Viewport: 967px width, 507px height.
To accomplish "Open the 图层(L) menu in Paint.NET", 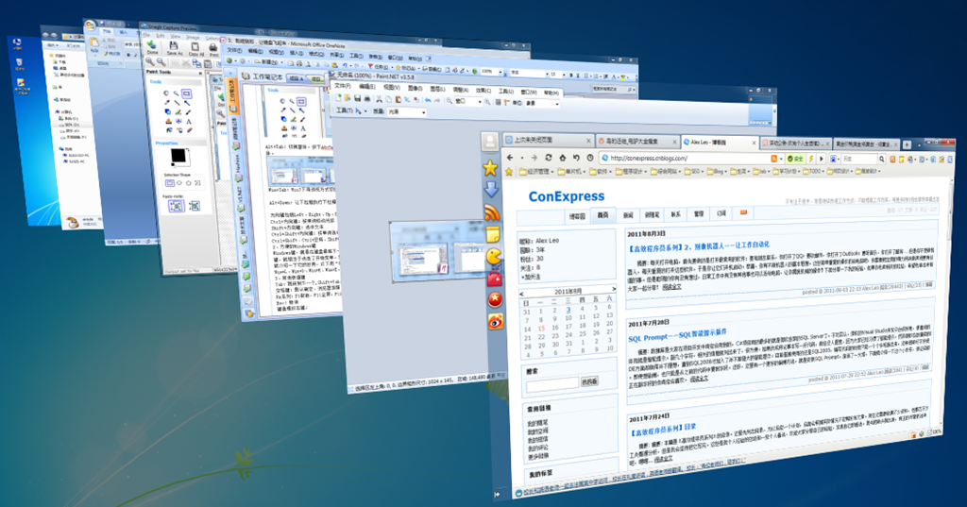I will (x=438, y=89).
